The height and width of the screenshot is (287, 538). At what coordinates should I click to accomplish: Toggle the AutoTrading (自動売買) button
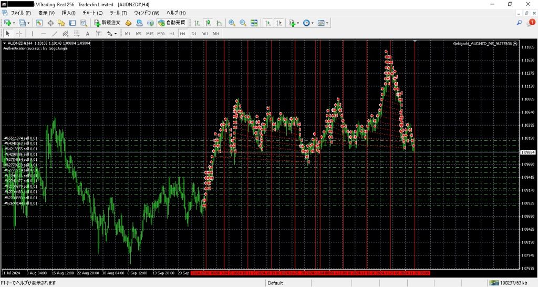click(171, 23)
